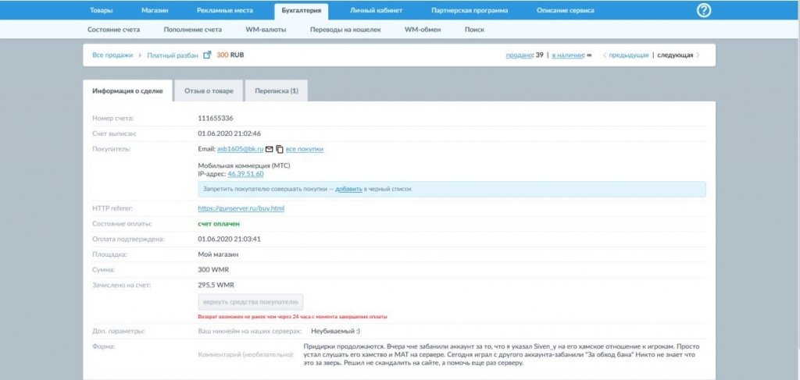Open the help question mark icon
The image size is (800, 380).
tap(704, 10)
